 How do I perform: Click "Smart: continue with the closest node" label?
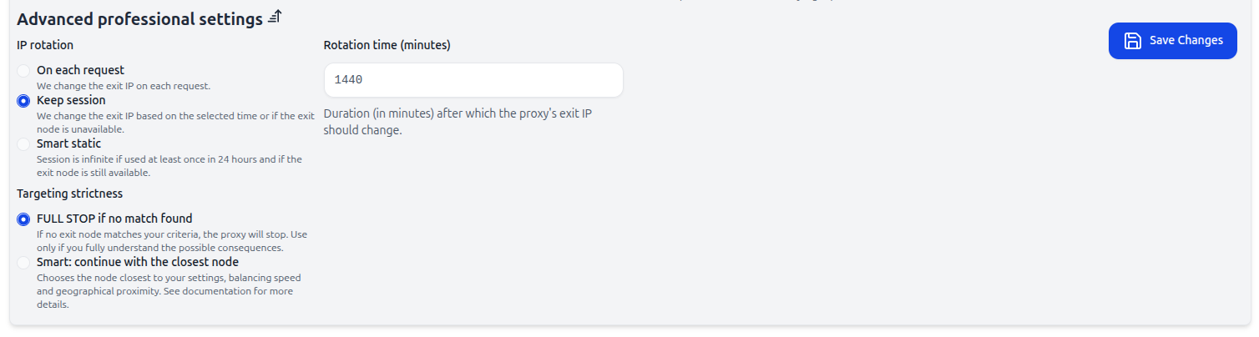138,262
